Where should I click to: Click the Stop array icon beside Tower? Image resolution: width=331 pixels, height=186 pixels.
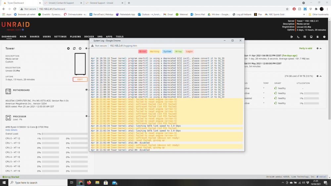[69, 49]
